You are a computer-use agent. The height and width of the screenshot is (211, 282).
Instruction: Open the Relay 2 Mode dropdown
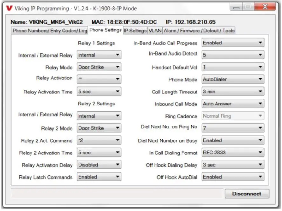click(99, 128)
